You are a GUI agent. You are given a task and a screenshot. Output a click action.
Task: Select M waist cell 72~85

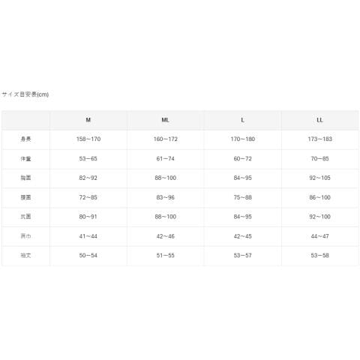coord(88,197)
